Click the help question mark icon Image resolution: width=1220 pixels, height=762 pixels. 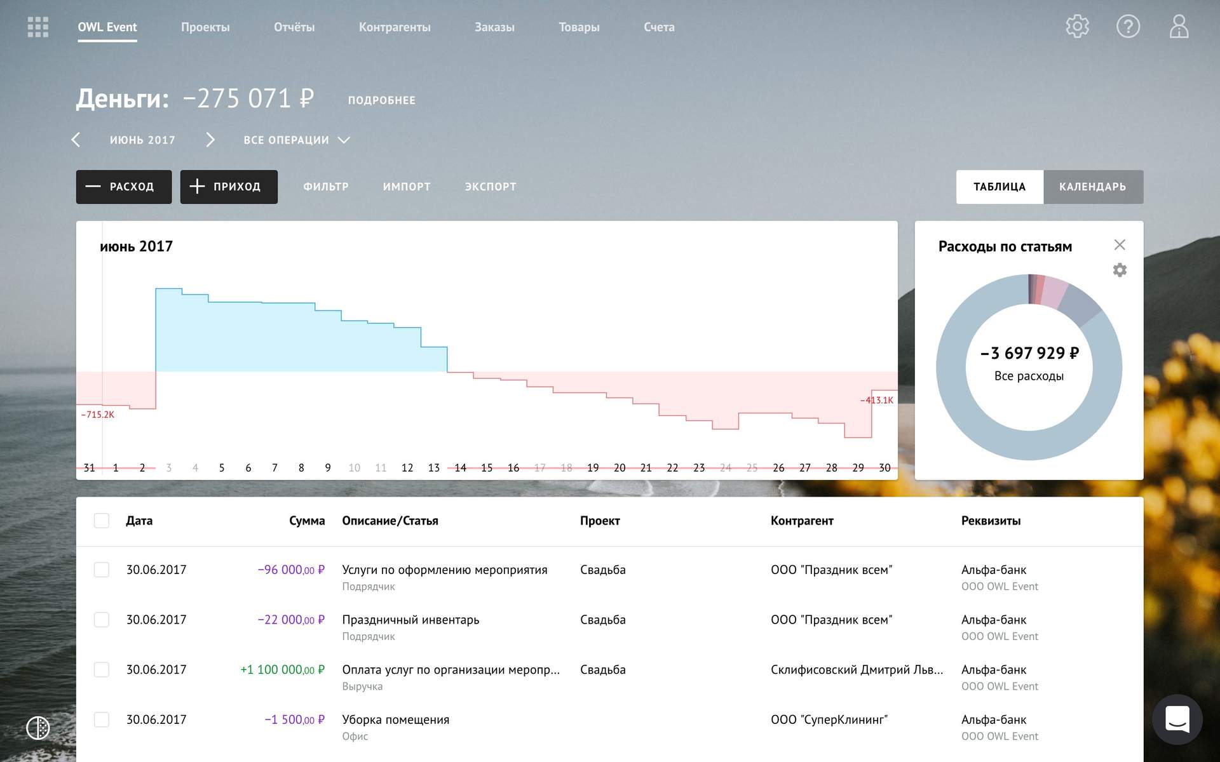(1128, 27)
